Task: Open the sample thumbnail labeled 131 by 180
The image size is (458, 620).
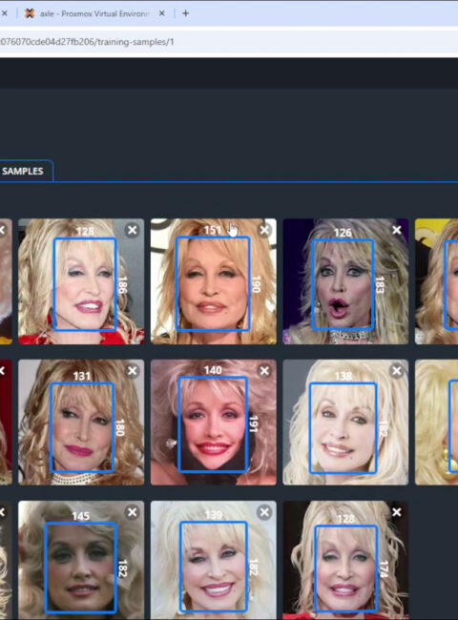Action: pyautogui.click(x=81, y=422)
